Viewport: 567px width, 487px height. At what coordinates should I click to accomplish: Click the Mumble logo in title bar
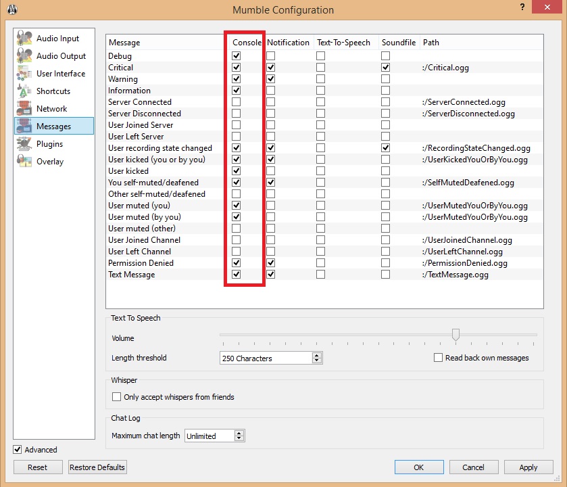(12, 9)
